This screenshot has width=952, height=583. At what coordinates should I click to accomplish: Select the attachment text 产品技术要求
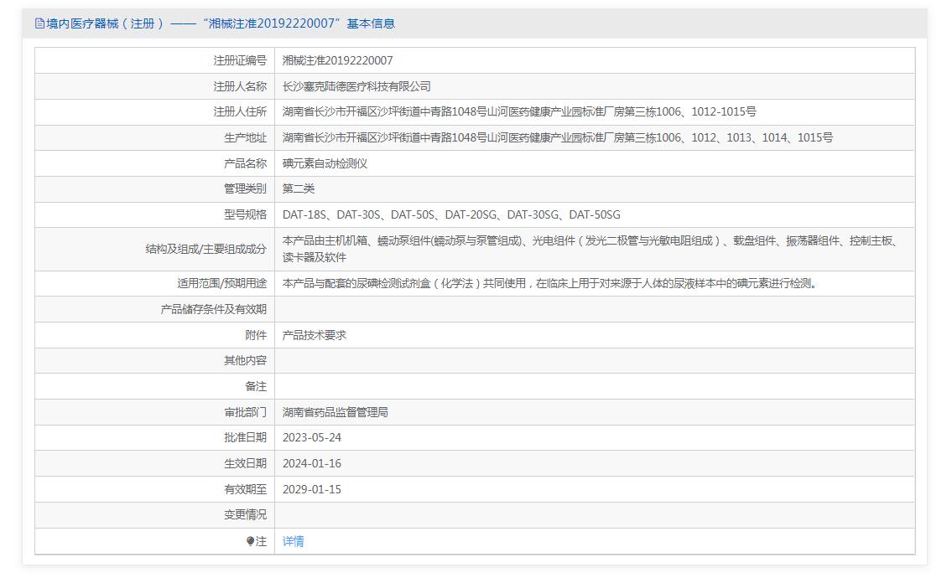(315, 335)
